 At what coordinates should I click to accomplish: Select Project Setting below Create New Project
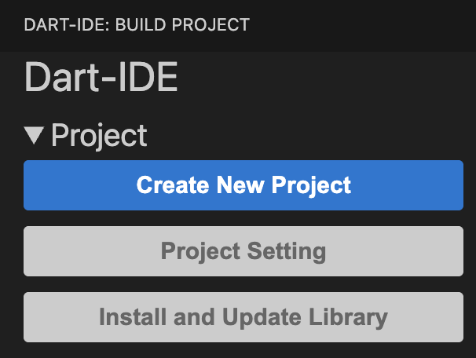(243, 251)
